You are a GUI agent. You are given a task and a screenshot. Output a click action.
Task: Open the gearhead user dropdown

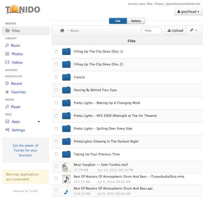[x=188, y=12]
